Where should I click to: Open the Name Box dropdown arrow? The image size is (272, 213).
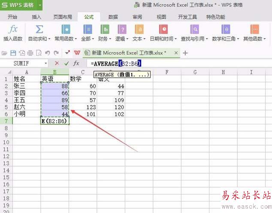pyautogui.click(x=46, y=63)
